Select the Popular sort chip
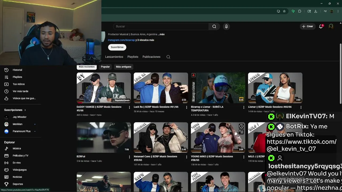Image resolution: width=342 pixels, height=192 pixels. (x=105, y=67)
